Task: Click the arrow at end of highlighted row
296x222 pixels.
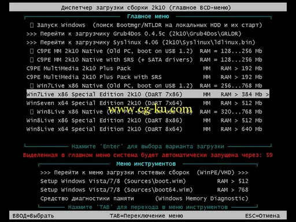Action: pyautogui.click(x=267, y=94)
